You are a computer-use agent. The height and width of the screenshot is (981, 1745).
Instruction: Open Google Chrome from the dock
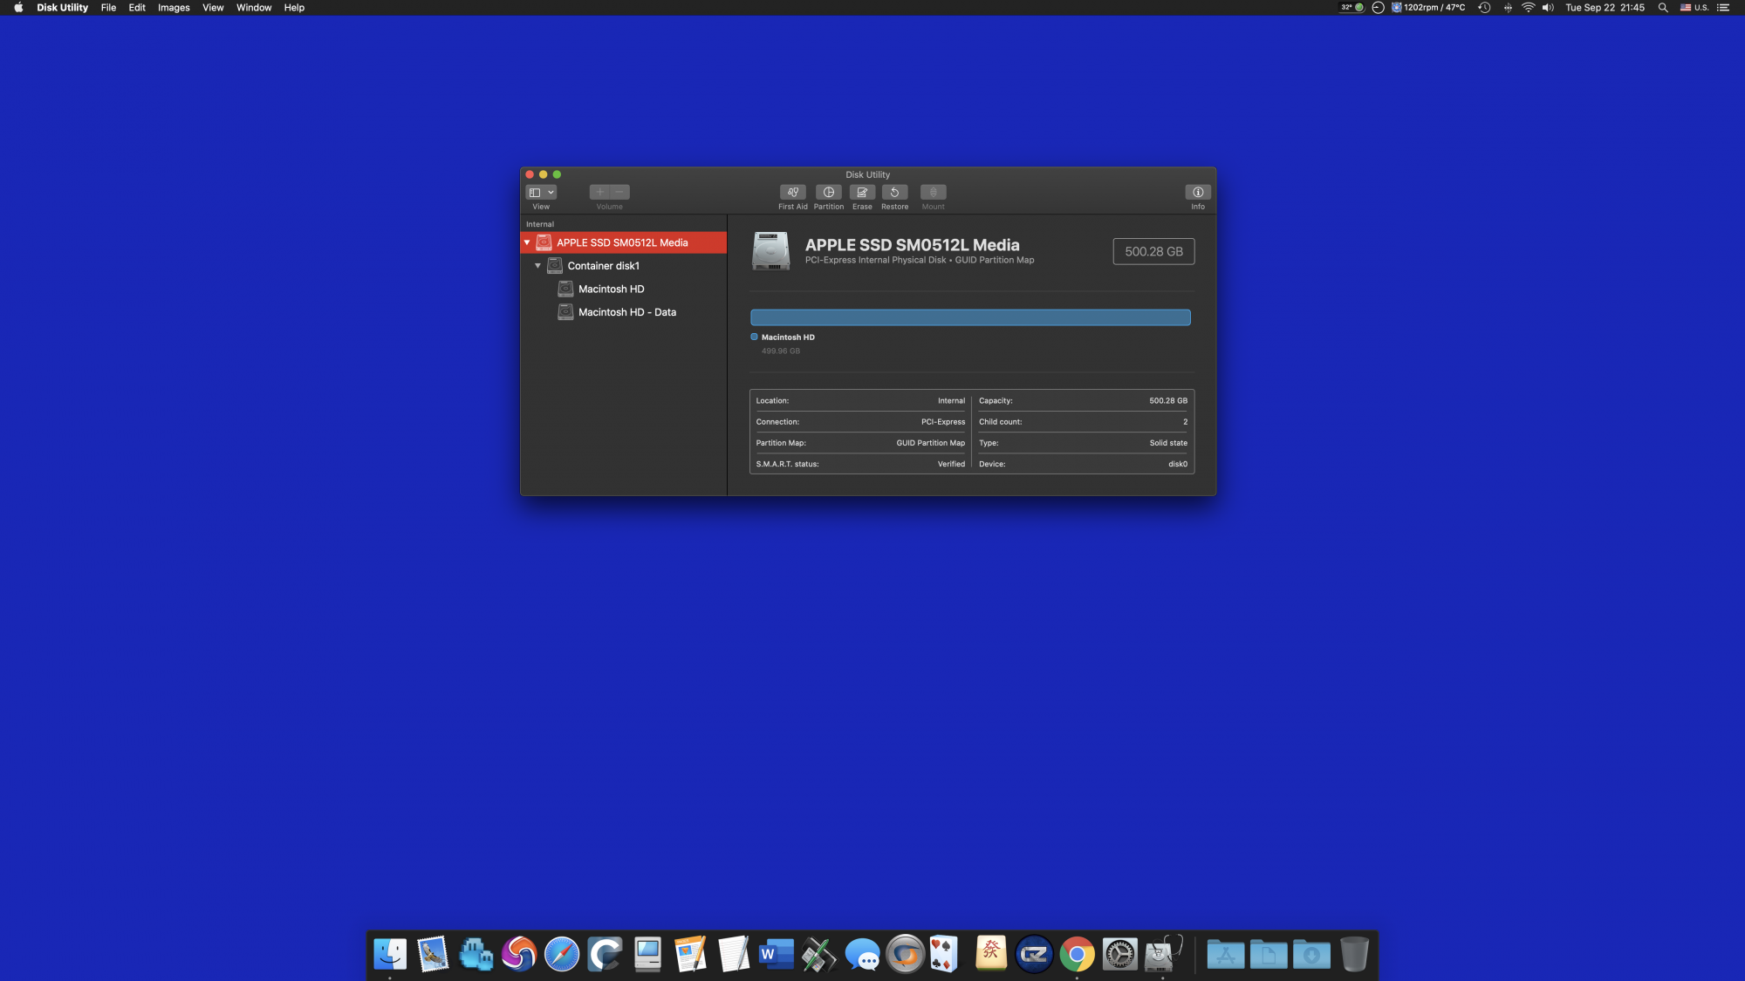coord(1077,955)
